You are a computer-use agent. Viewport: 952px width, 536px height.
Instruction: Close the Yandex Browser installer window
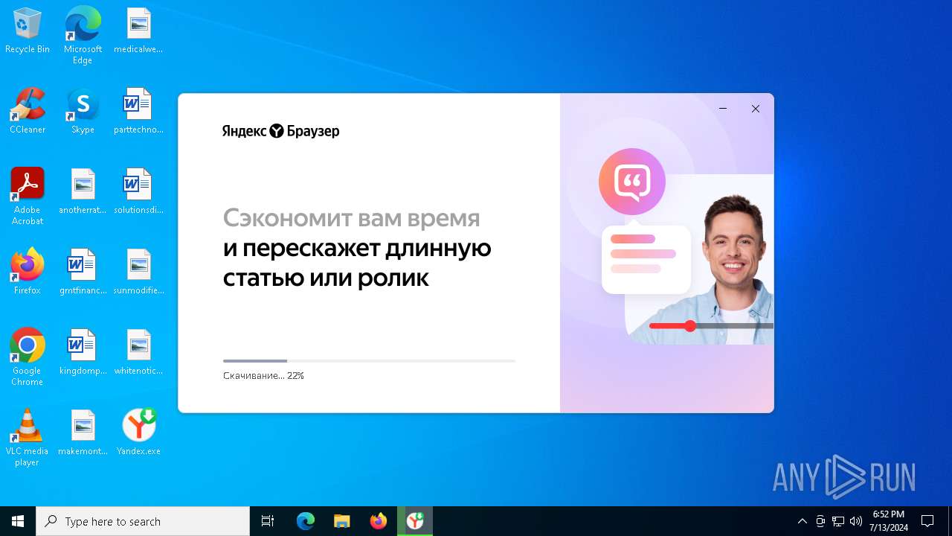pos(756,109)
